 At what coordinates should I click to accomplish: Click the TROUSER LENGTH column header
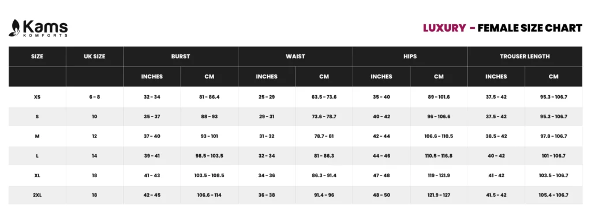pyautogui.click(x=525, y=57)
